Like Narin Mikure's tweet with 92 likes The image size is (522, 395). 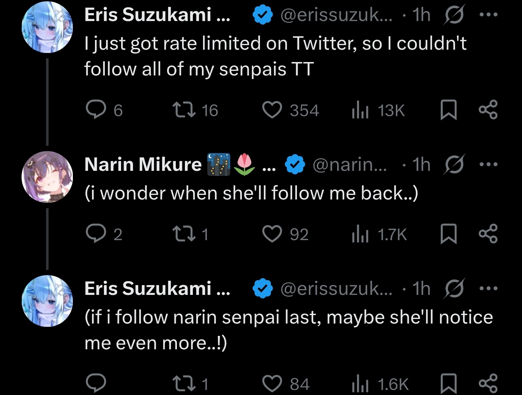pyautogui.click(x=272, y=234)
